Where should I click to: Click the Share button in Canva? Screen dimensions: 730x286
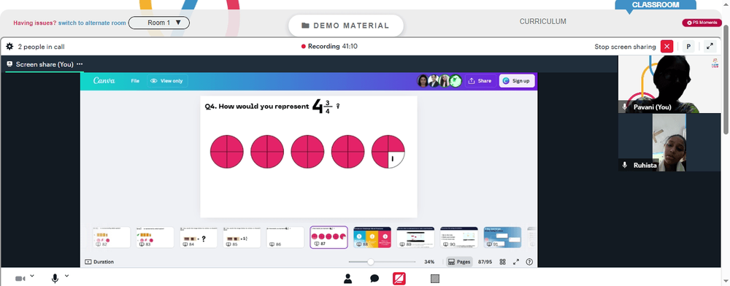coord(480,81)
